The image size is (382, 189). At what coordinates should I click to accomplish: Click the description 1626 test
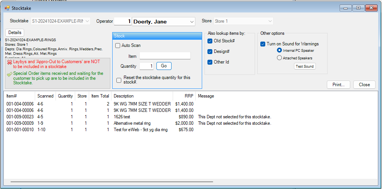122,117
